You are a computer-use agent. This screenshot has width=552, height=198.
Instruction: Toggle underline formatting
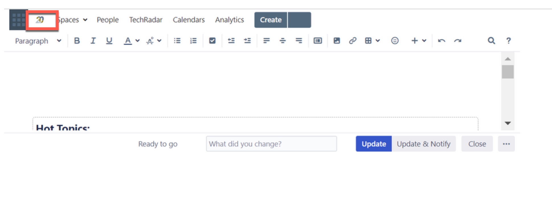coord(109,41)
